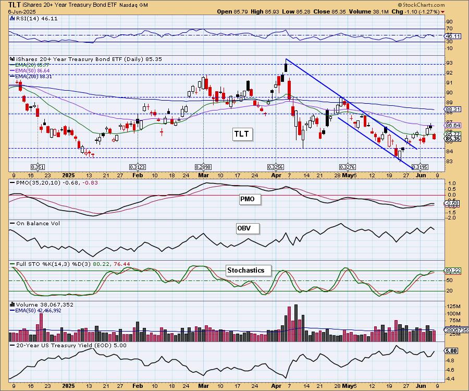Select the Nasdaq GM exchange label
The height and width of the screenshot is (391, 469).
[133, 5]
